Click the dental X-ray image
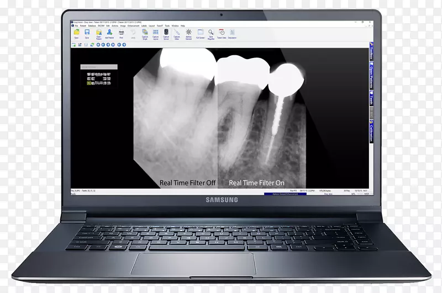442x293 pixels. tap(219, 118)
